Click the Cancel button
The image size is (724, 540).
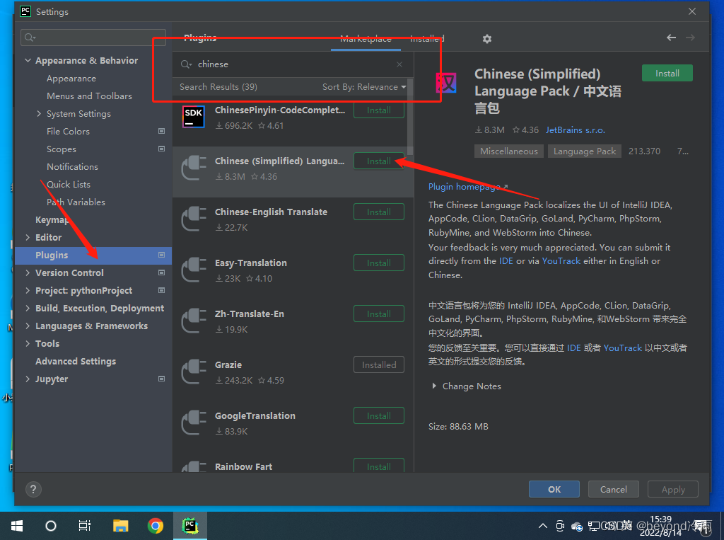[613, 489]
